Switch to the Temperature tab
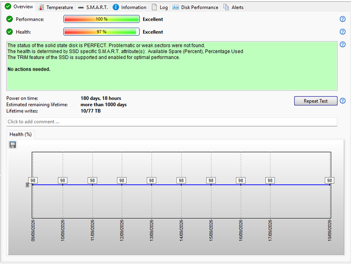 (x=56, y=7)
